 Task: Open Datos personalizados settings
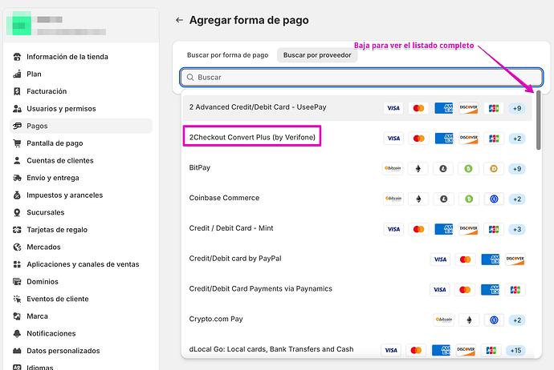click(63, 351)
